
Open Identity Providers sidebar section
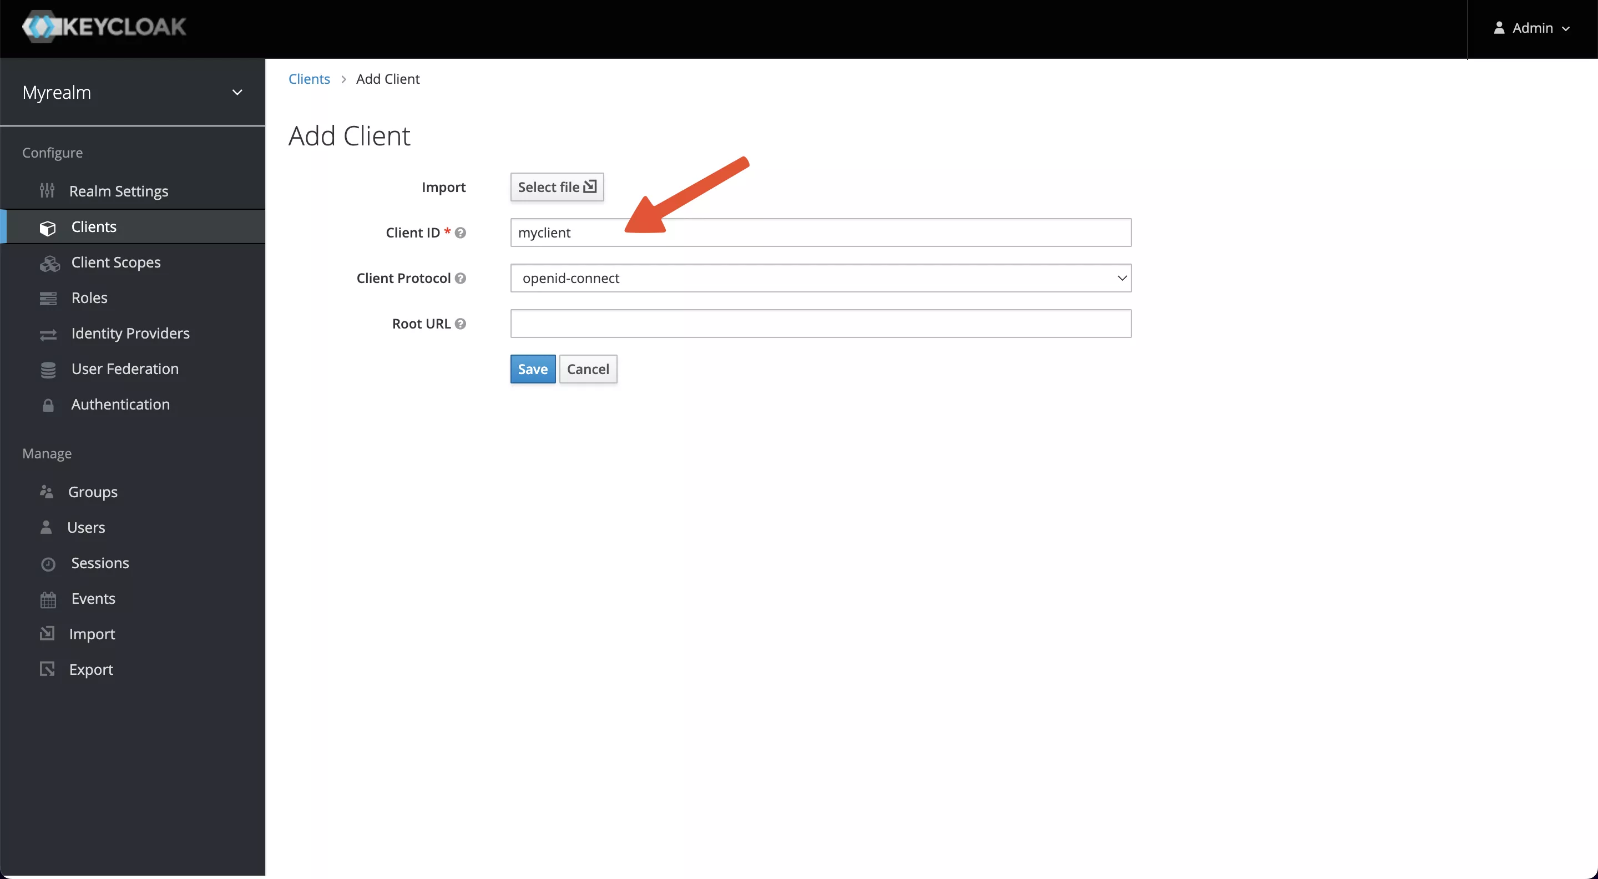130,334
